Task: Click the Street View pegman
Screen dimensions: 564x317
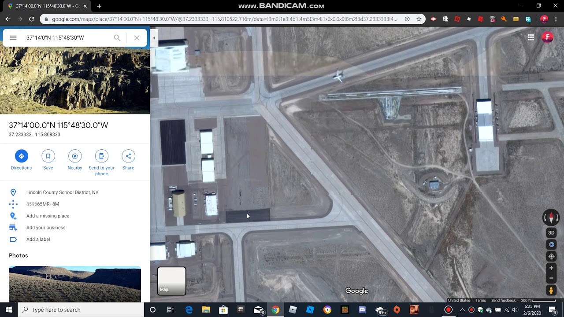Action: pyautogui.click(x=551, y=291)
